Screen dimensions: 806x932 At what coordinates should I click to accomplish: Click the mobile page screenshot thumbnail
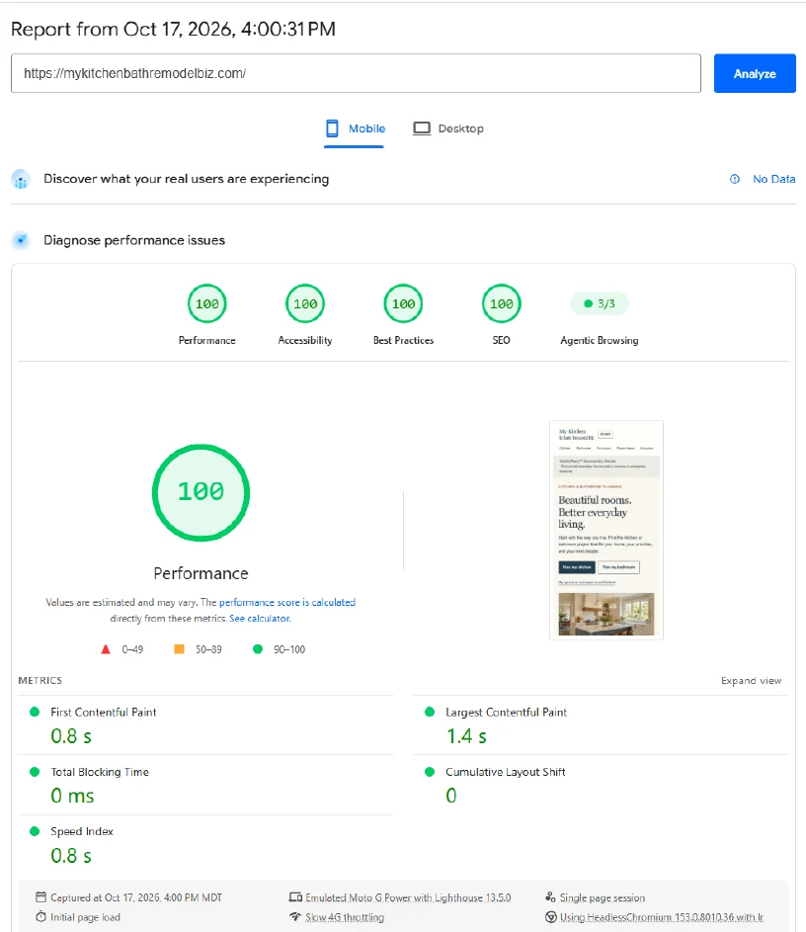pyautogui.click(x=605, y=530)
